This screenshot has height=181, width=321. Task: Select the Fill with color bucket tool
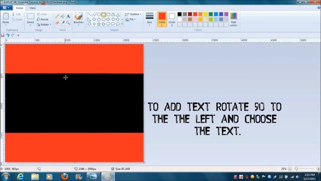click(63, 17)
